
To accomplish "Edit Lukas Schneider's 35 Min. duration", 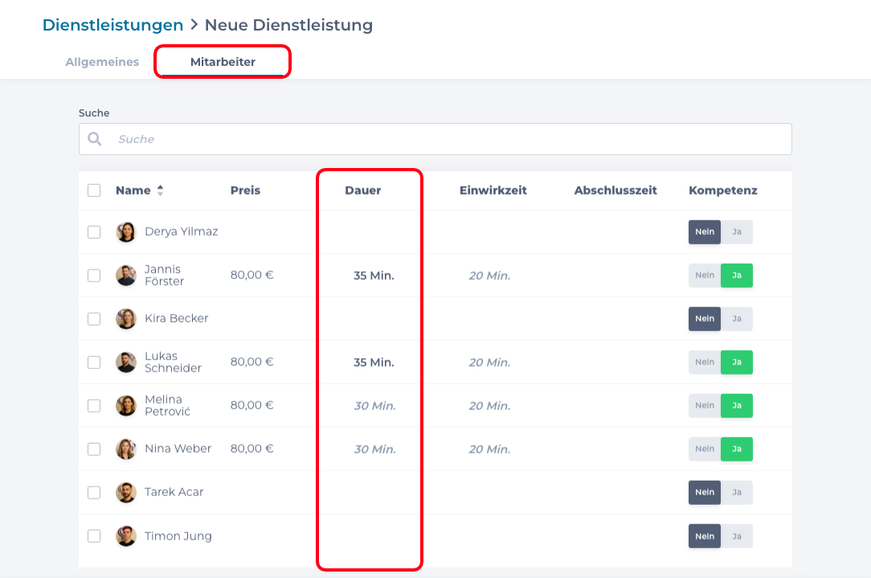I will (x=374, y=363).
